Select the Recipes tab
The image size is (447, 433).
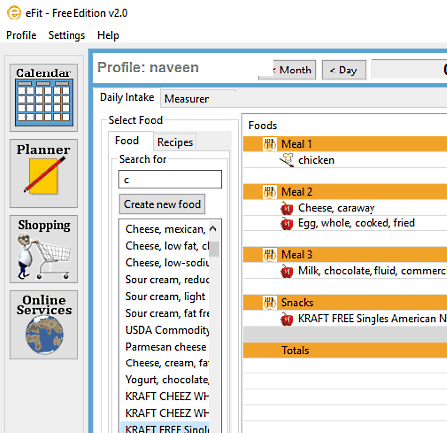175,142
